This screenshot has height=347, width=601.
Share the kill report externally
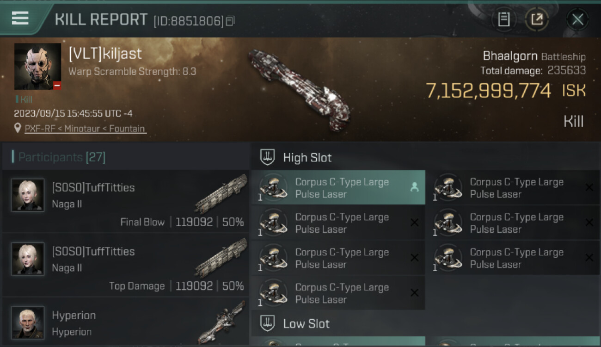[x=537, y=19]
